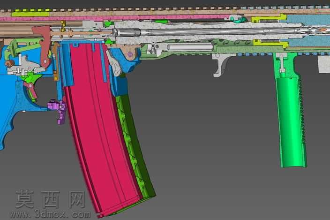Pick the orange bullet tip inside the barrel
The image size is (330, 220).
coord(322,30)
